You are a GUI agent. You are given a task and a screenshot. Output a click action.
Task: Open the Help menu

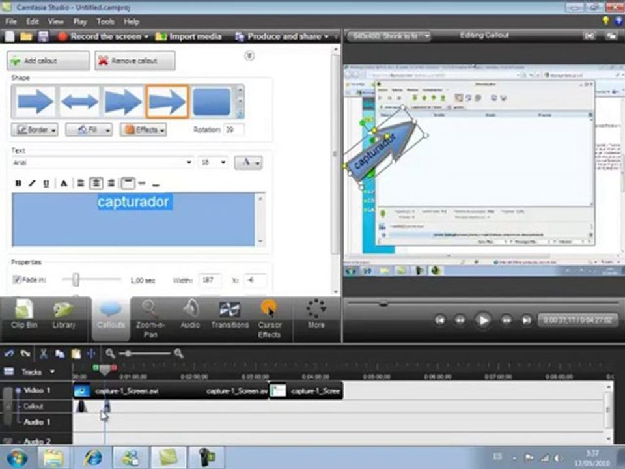pyautogui.click(x=131, y=21)
